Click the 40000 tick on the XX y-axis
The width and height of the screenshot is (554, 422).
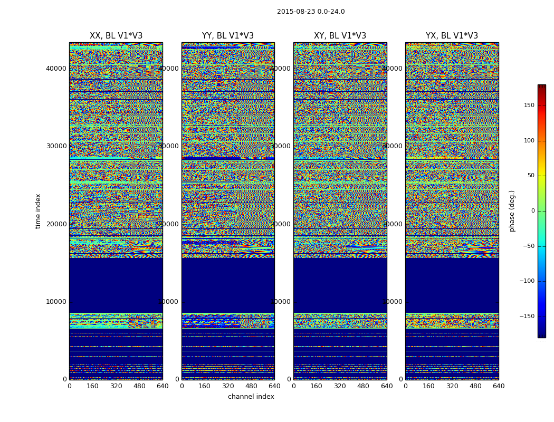click(56, 68)
